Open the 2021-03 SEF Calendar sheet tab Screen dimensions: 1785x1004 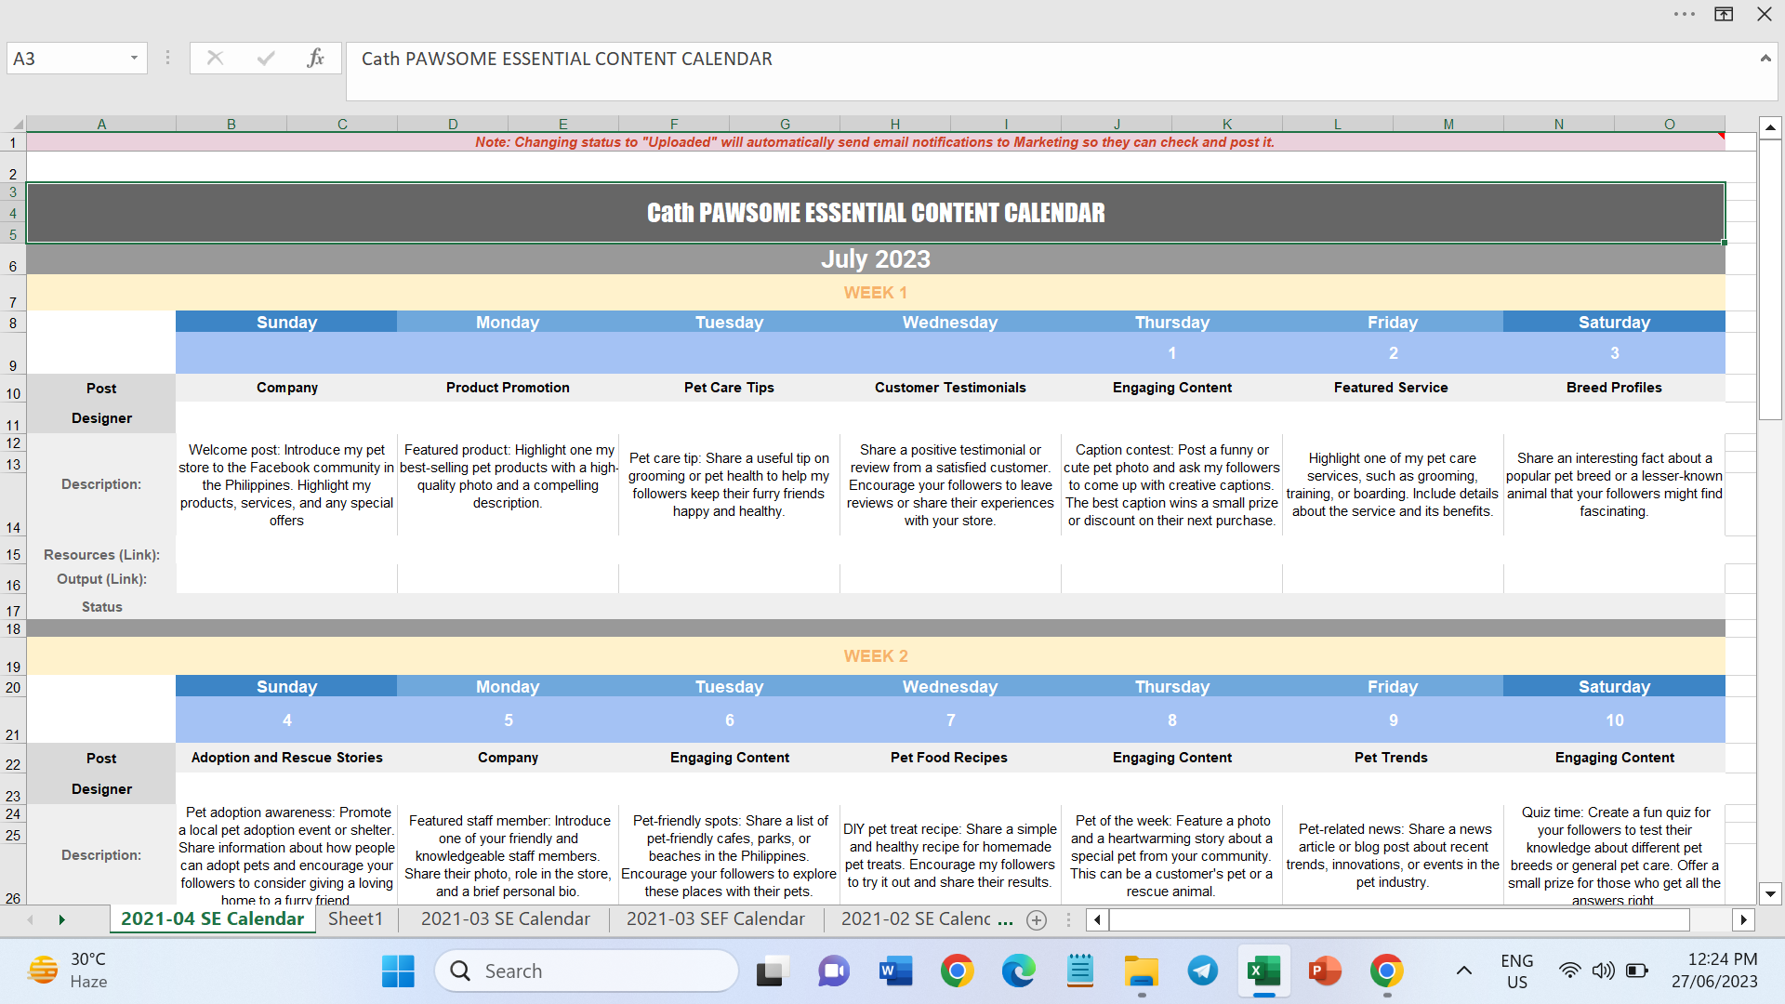pos(715,919)
